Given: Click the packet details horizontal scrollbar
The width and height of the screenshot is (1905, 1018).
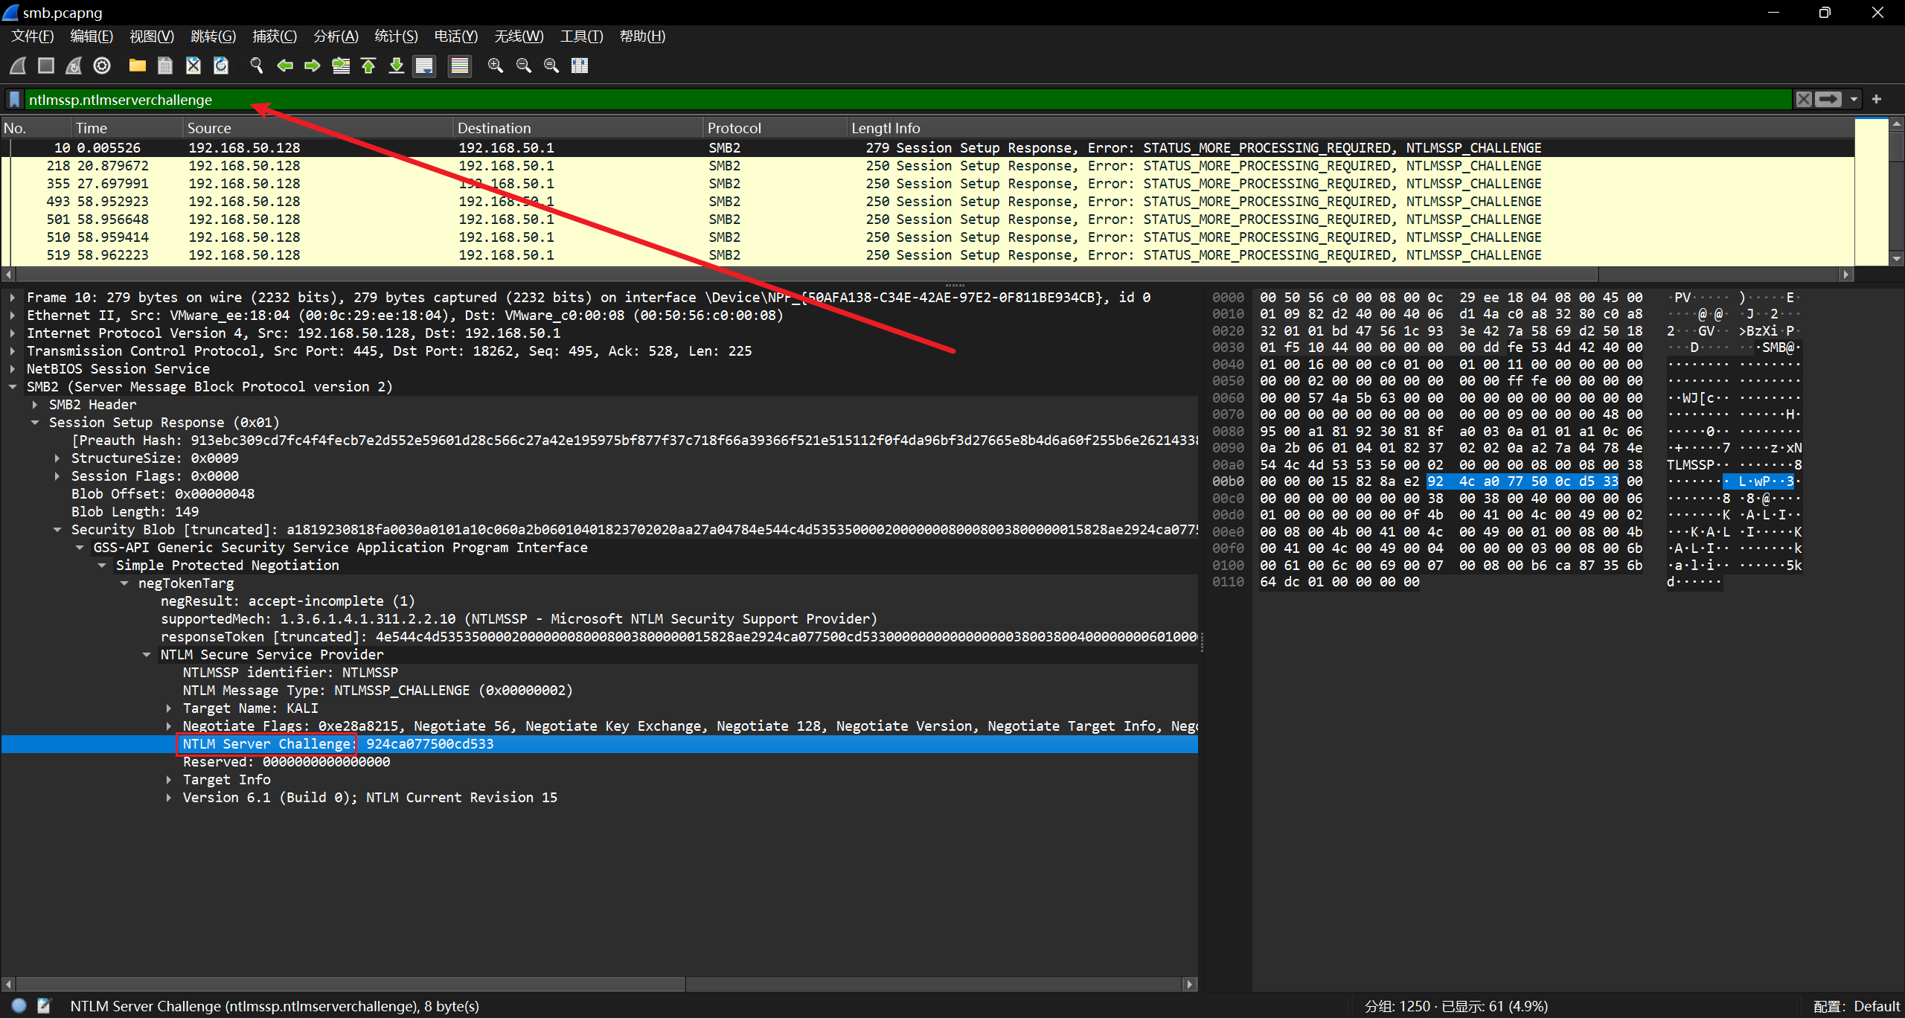Looking at the screenshot, I should tap(350, 984).
